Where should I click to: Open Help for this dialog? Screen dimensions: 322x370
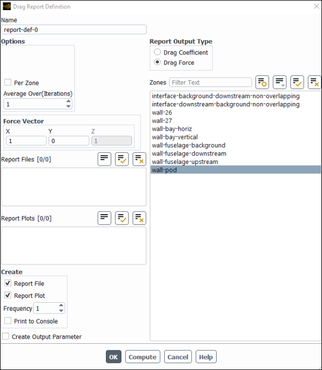[x=206, y=357]
